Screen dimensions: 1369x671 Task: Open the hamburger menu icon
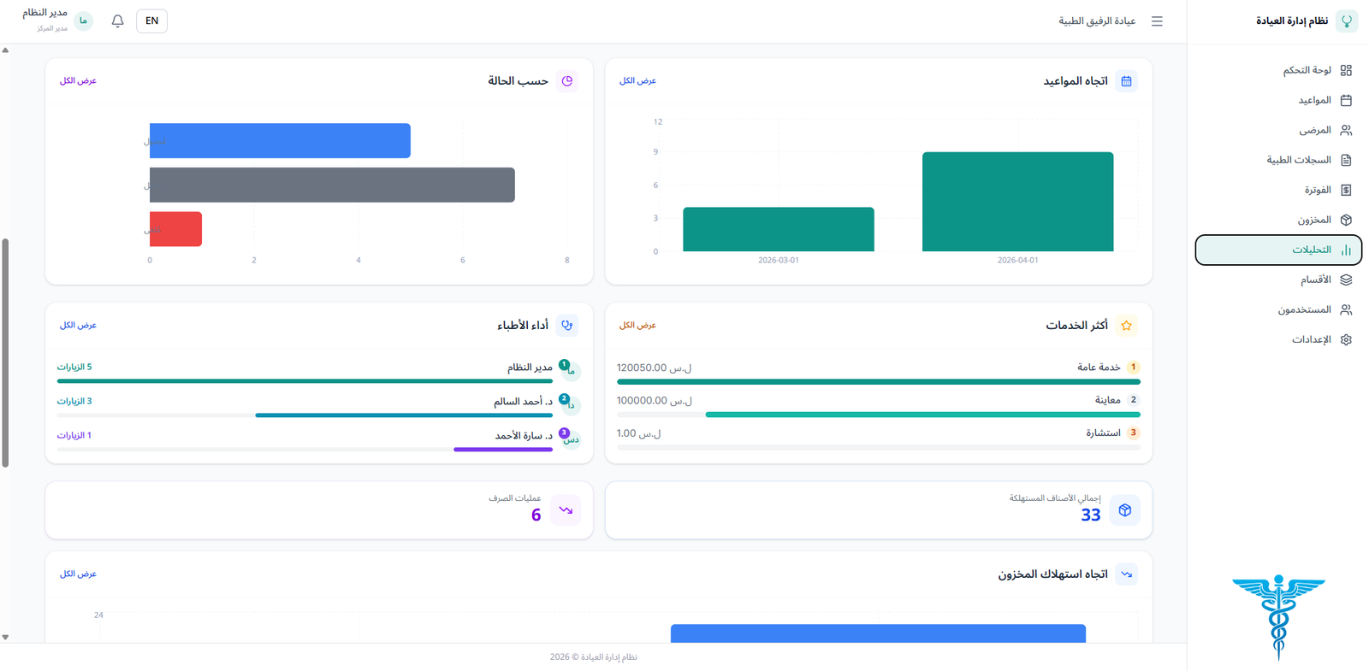[x=1157, y=21]
